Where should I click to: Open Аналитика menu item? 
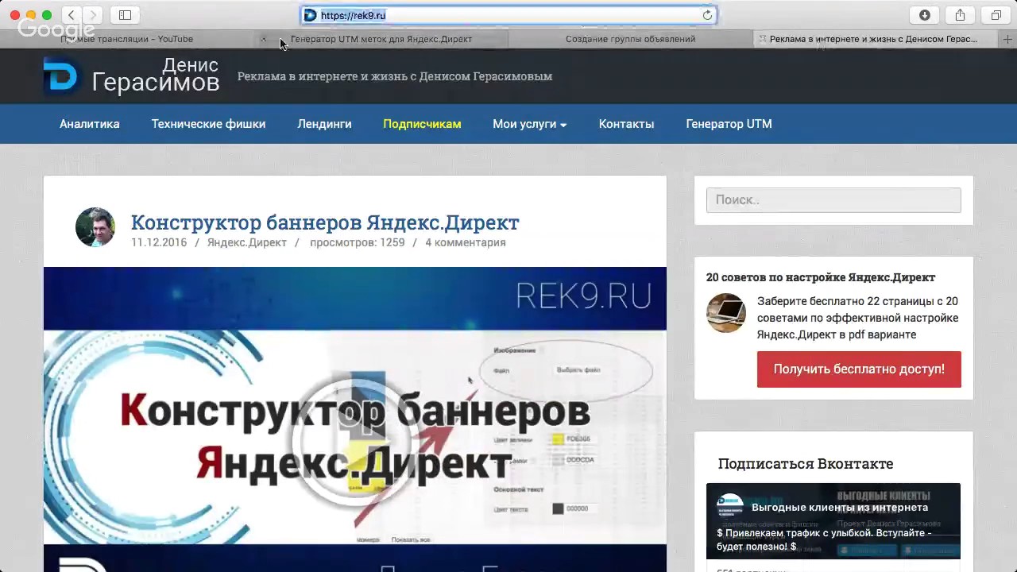(90, 124)
